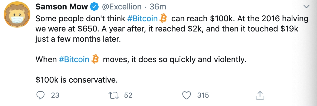Follow the first #Bitcoin hashtag link
Viewport: 317px width, 106px height.
(x=143, y=19)
